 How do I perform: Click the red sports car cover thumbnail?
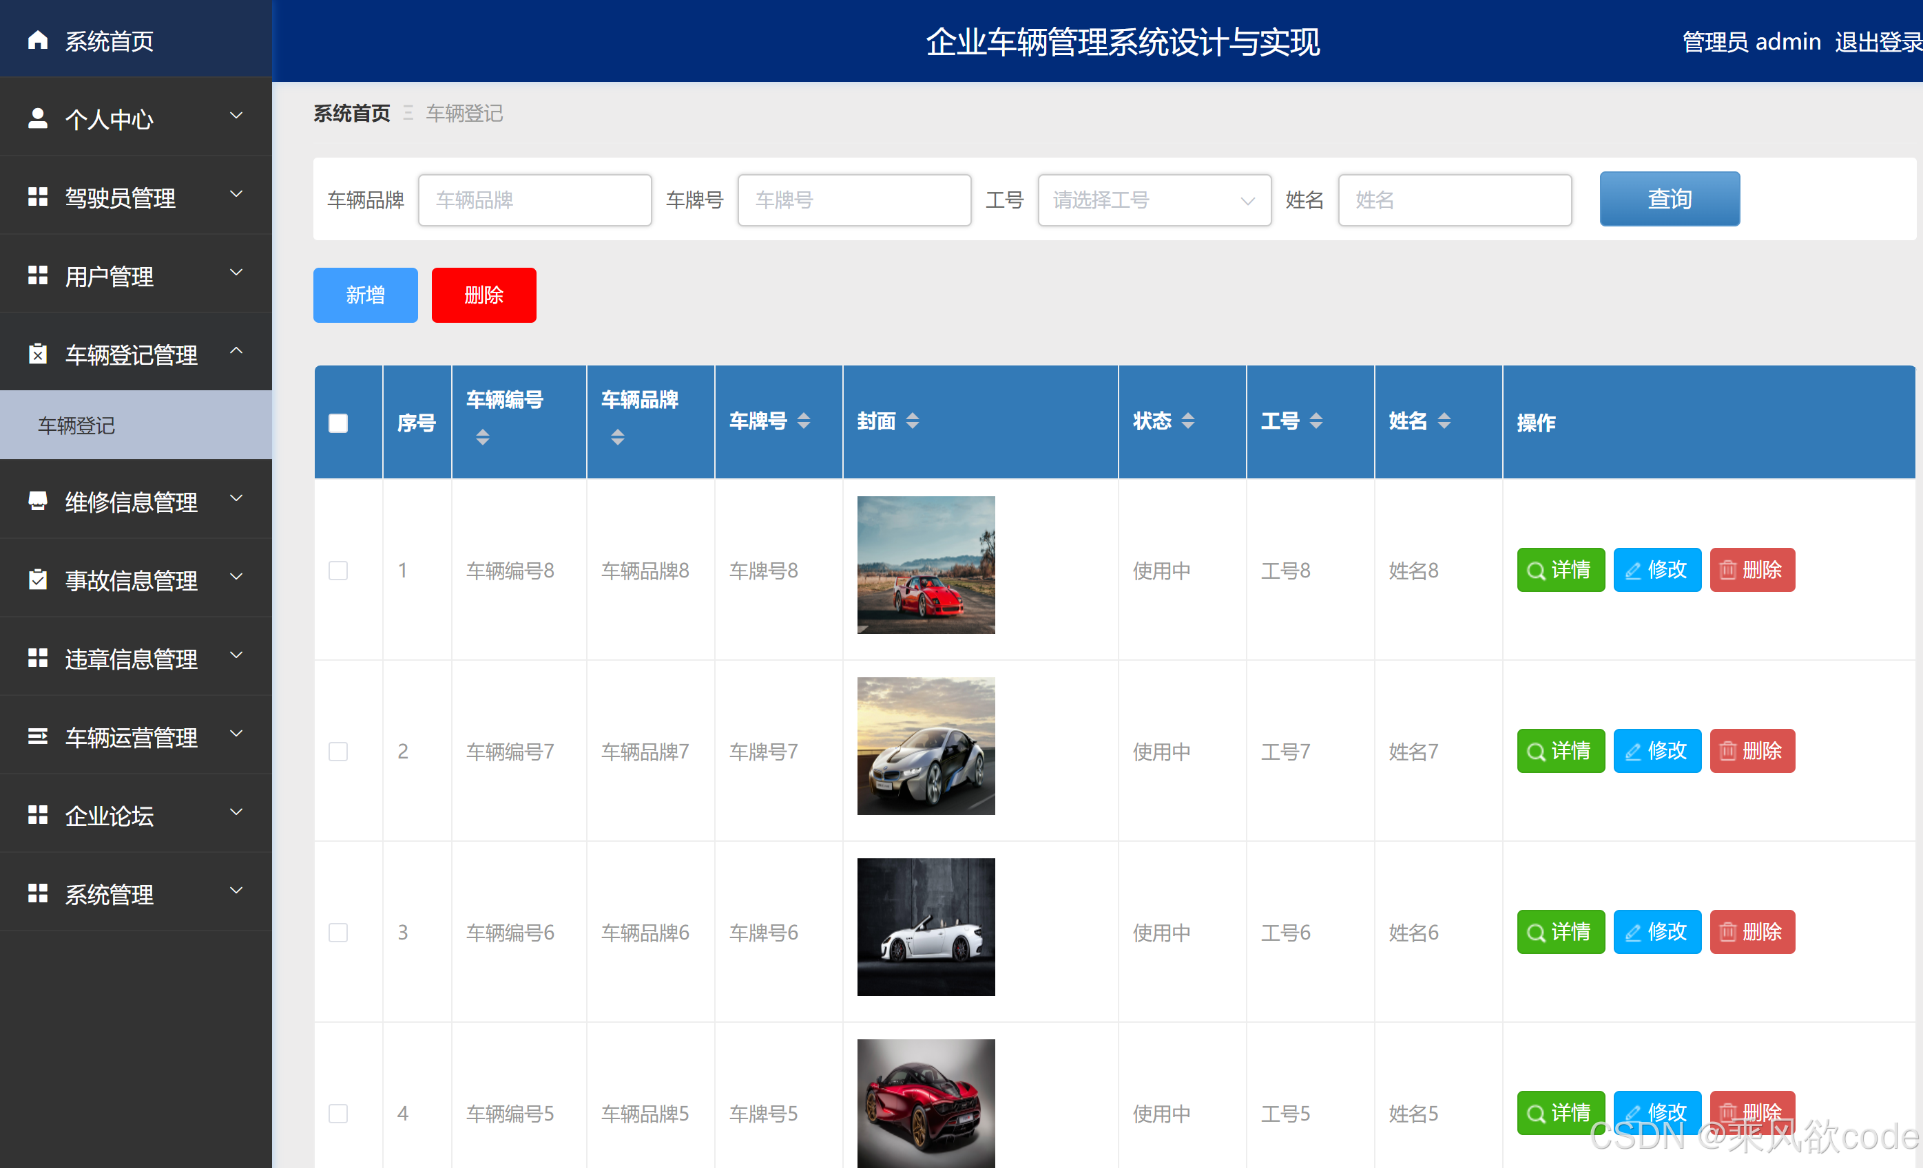point(926,564)
